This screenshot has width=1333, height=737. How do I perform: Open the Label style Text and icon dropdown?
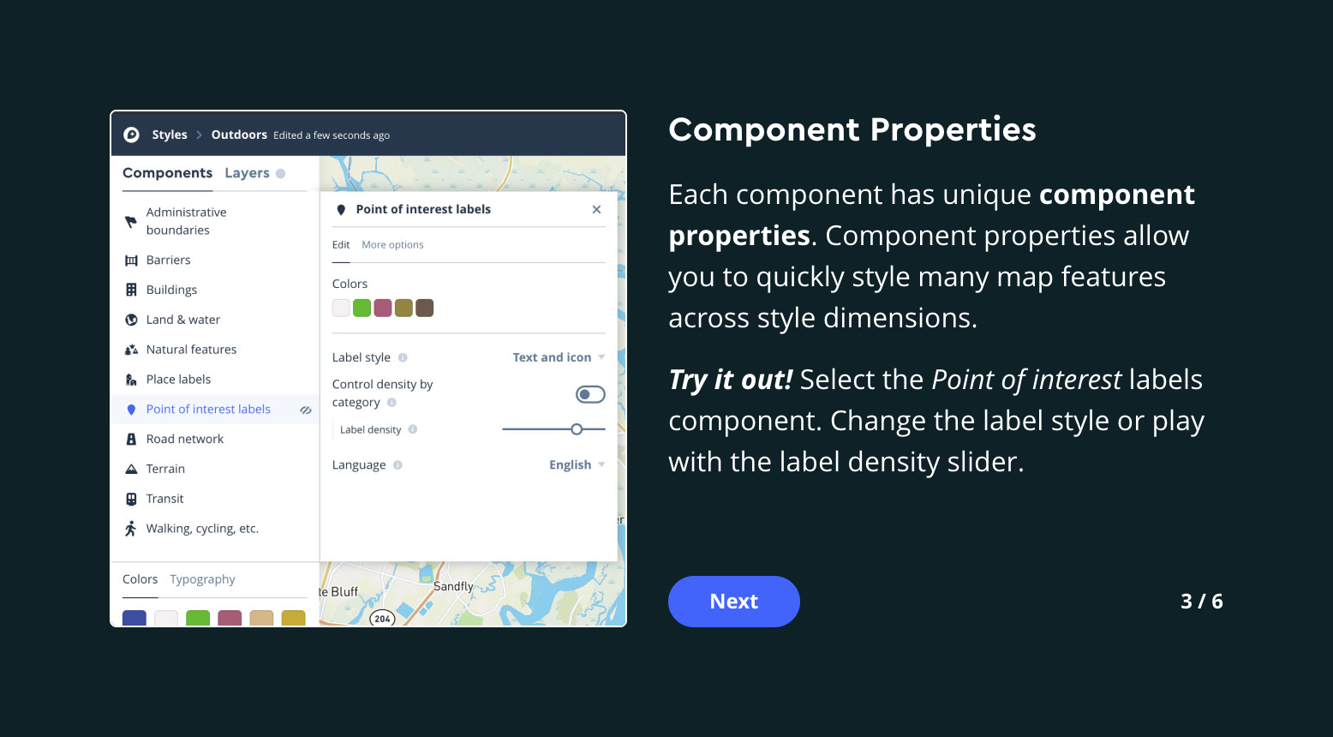point(559,357)
